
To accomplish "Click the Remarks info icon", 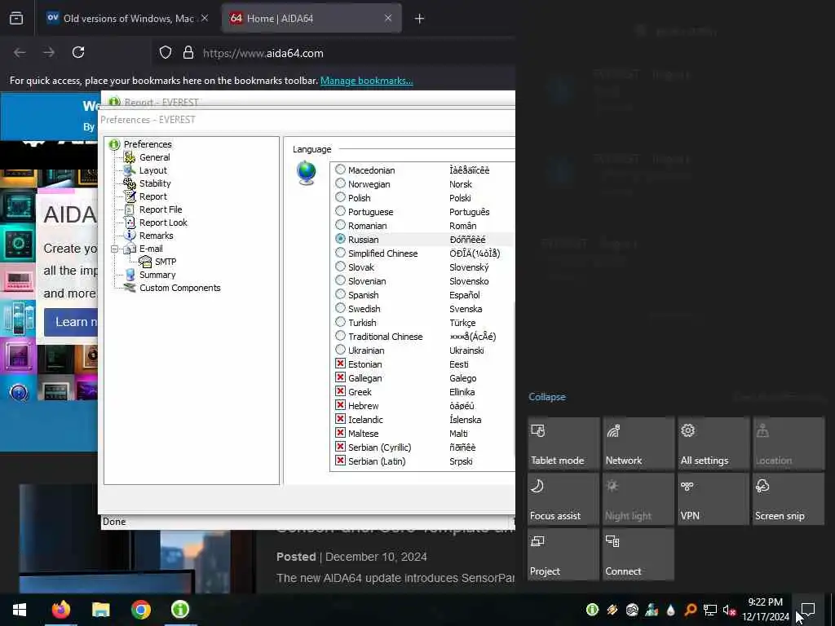I will click(x=130, y=236).
